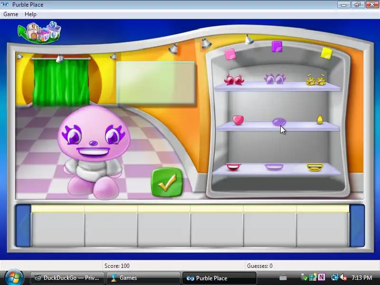Click the Purble Place title bar icon

point(5,4)
